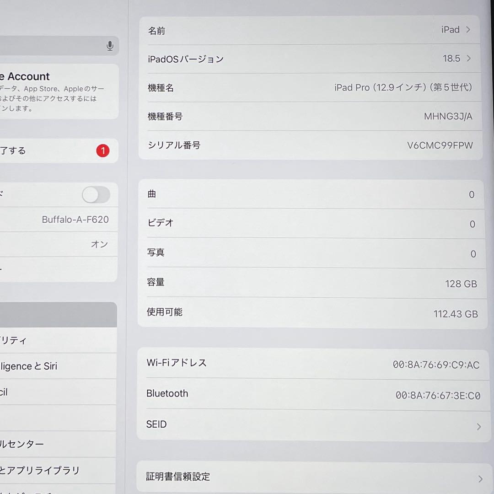Open the iPad 名前 row to rename device
Image resolution: width=494 pixels, height=494 pixels.
pyautogui.click(x=311, y=30)
